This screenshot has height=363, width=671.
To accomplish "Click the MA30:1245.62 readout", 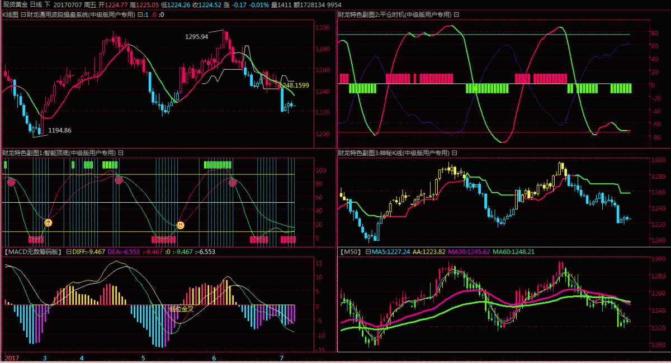I will click(x=469, y=252).
